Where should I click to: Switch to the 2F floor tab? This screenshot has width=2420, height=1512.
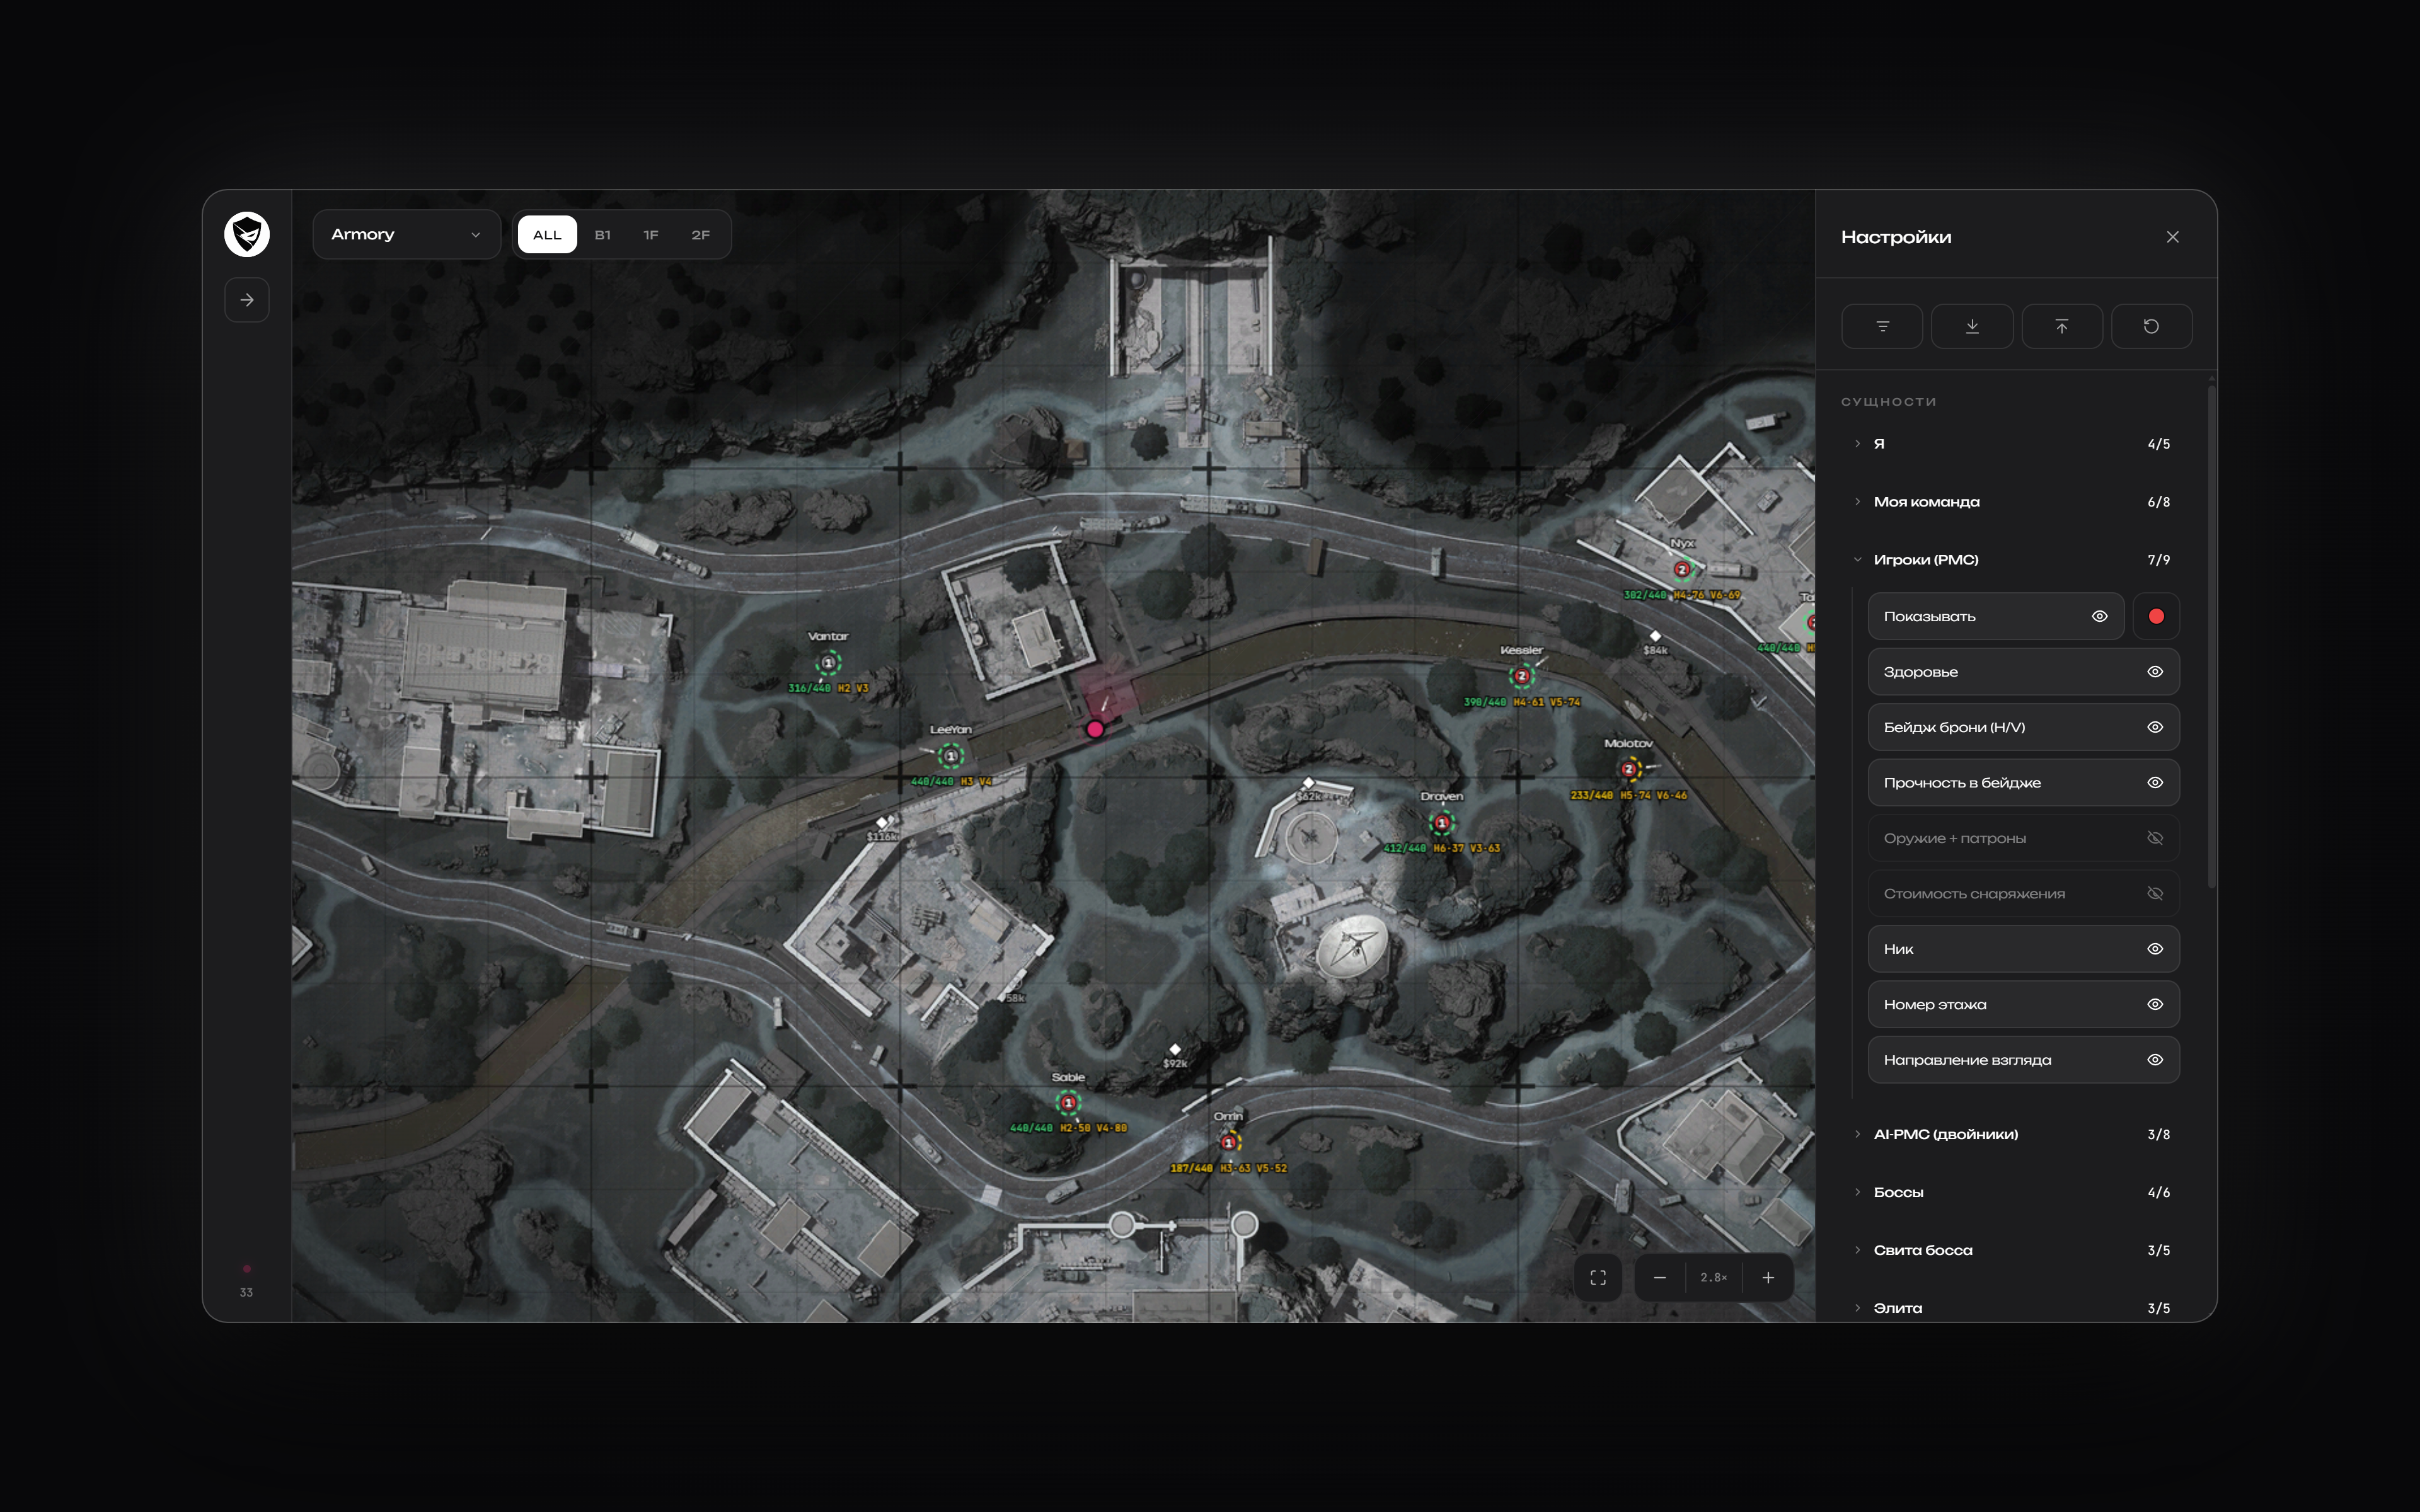pos(700,235)
